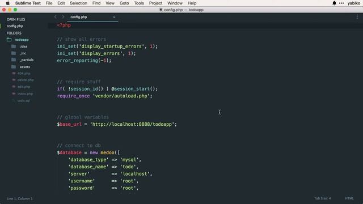Image resolution: width=363 pixels, height=204 pixels.
Task: Go back with the left arrow tab navigation
Action: tap(56, 17)
